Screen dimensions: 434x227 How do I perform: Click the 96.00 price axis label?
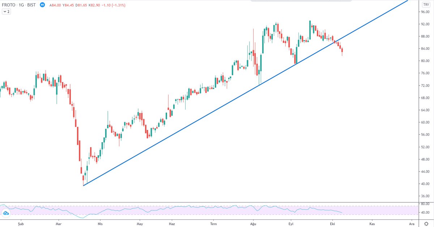click(x=425, y=12)
